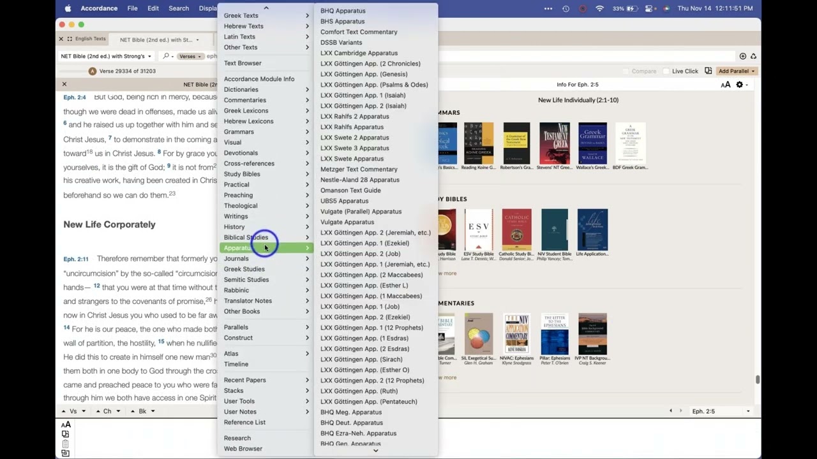The image size is (817, 459).
Task: Click the clipboard icon in bottom pane
Action: (65, 444)
